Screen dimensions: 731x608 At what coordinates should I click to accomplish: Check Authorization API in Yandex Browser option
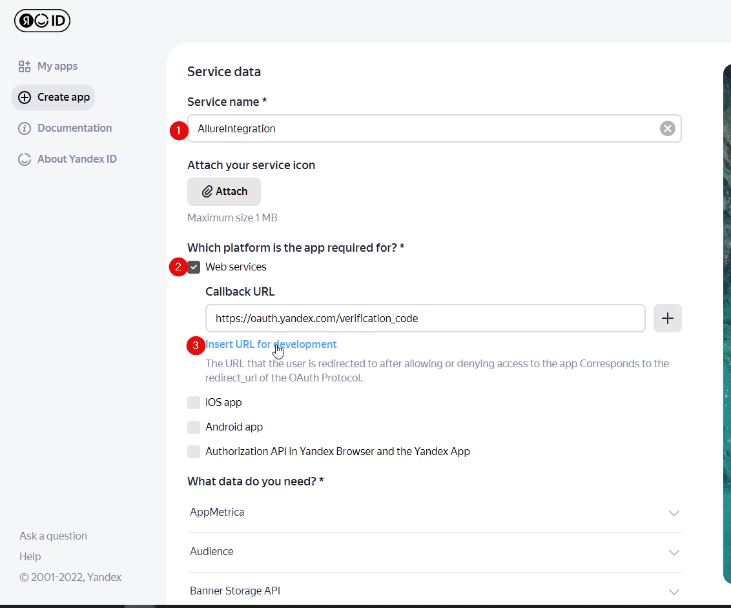(194, 451)
